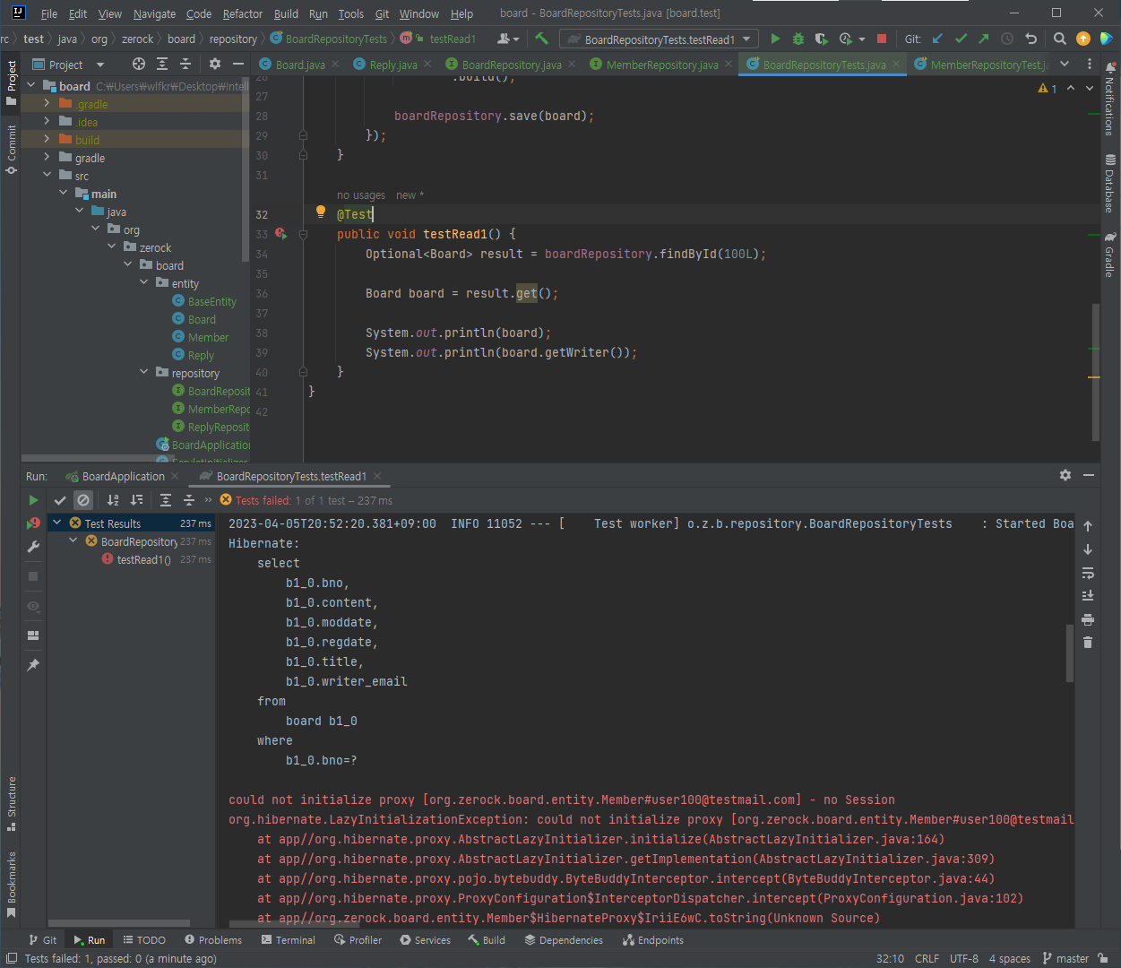1121x968 pixels.
Task: Switch to MemberRepository.java editor tab
Action: pyautogui.click(x=661, y=65)
